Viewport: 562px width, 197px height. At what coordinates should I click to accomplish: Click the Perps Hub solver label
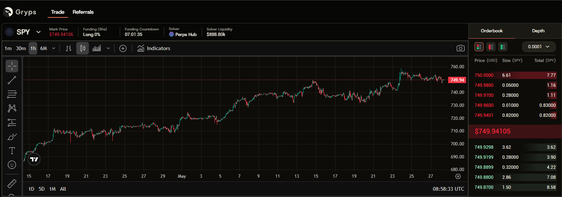pyautogui.click(x=183, y=35)
